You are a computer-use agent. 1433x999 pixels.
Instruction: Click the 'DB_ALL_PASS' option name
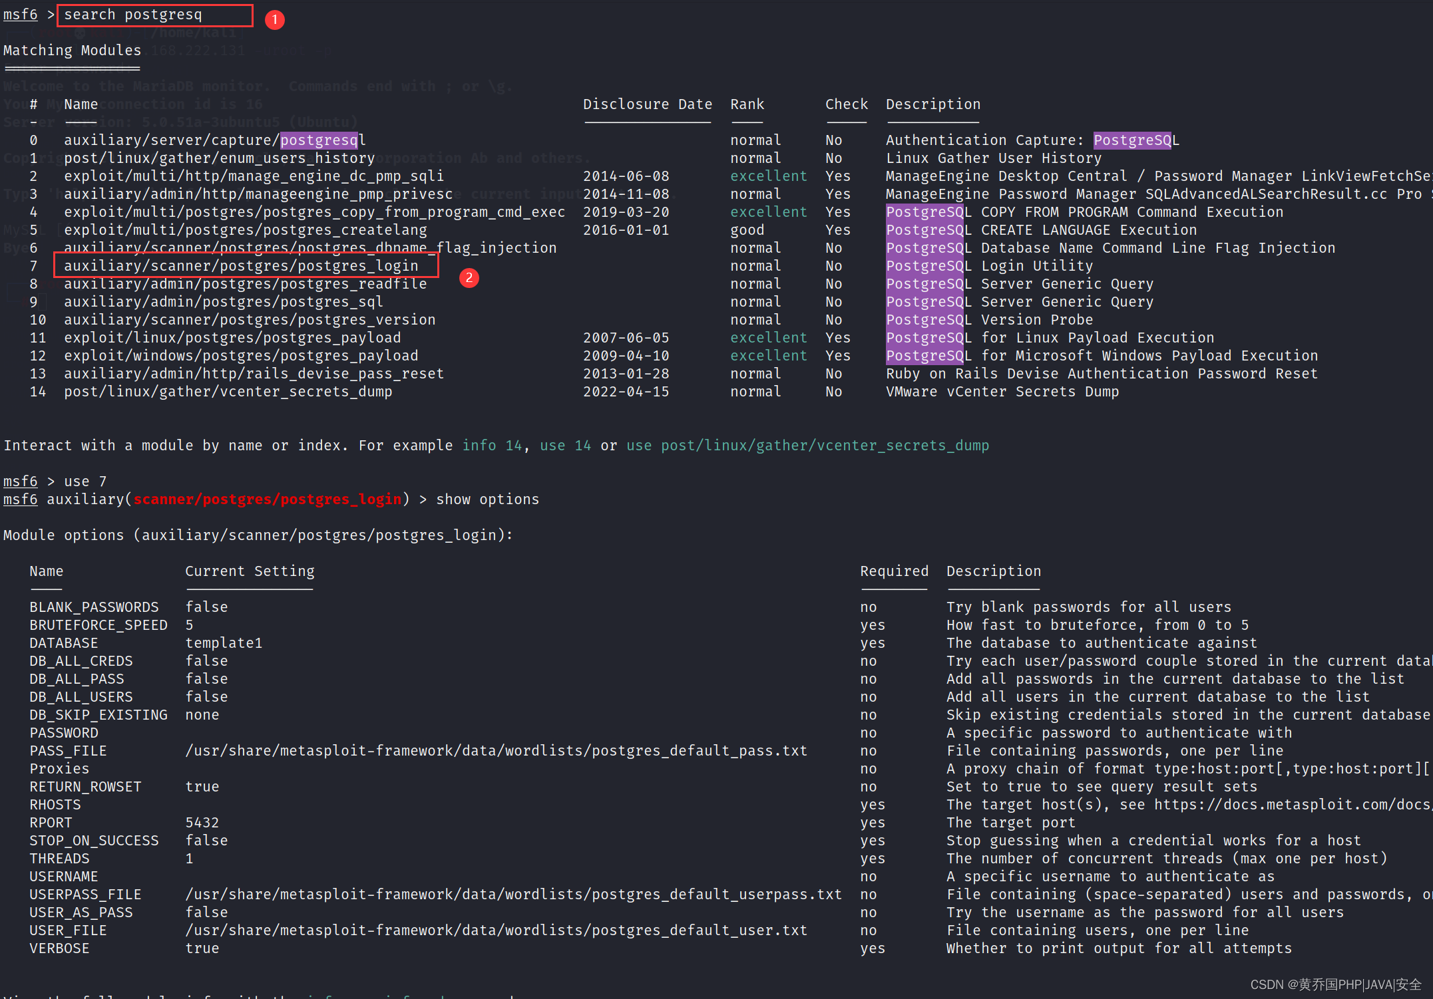(77, 679)
